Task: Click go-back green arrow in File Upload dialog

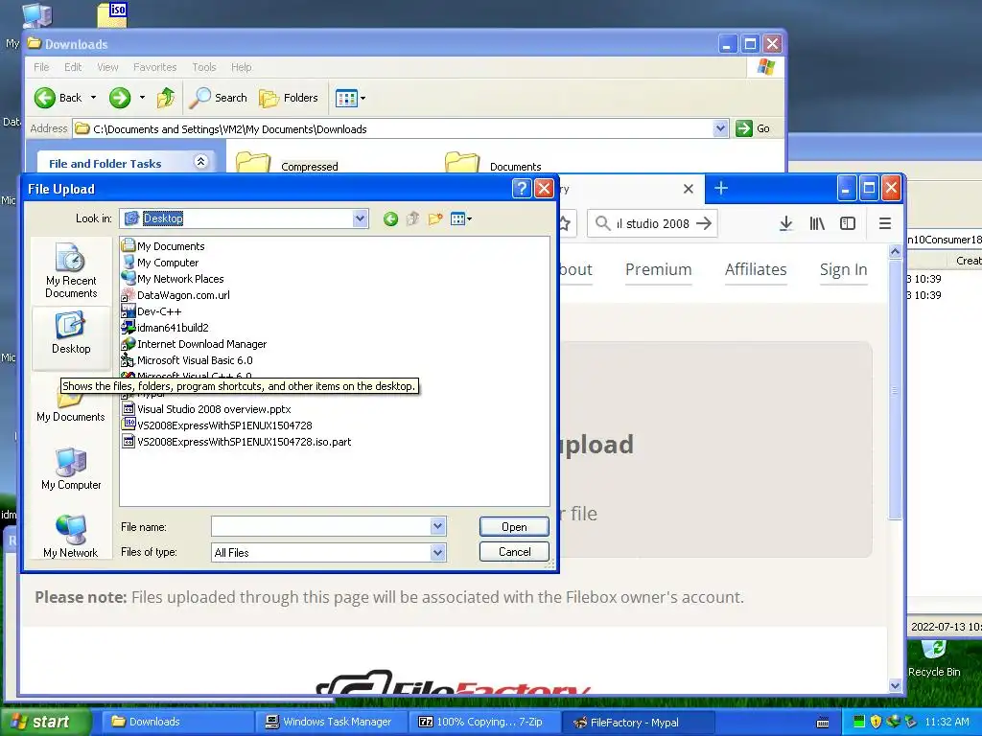Action: (390, 218)
